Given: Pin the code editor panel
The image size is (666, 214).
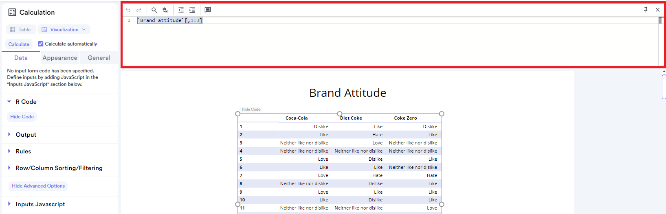Looking at the screenshot, I should tap(646, 10).
